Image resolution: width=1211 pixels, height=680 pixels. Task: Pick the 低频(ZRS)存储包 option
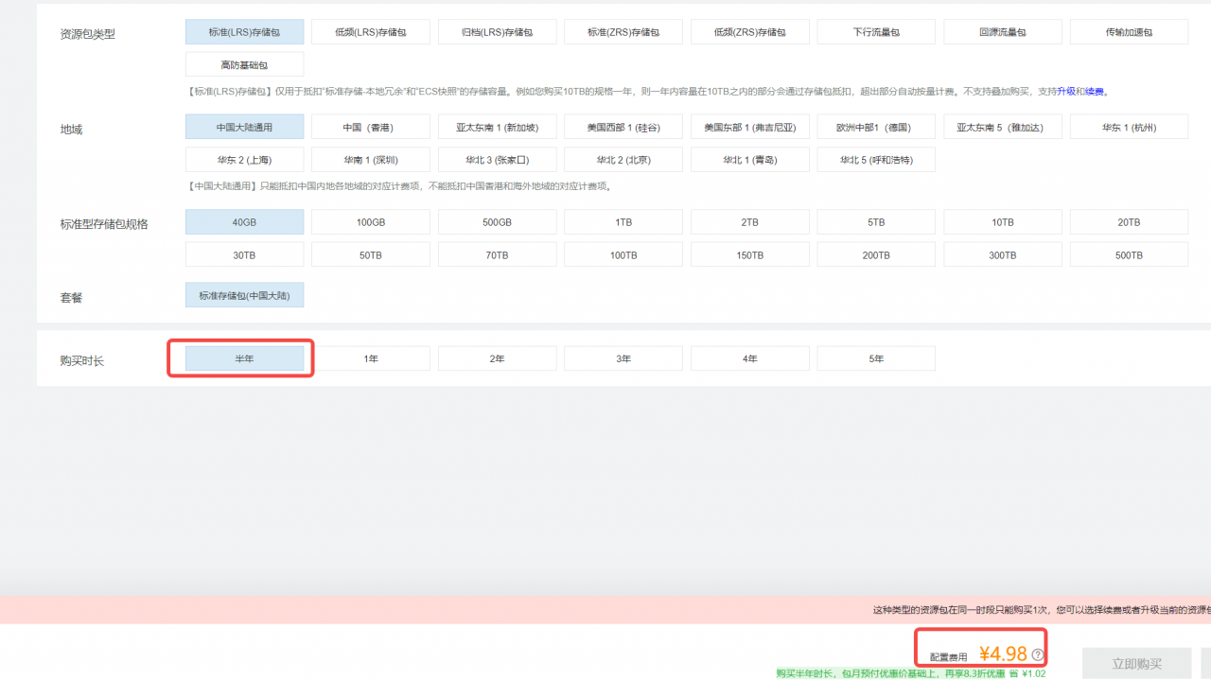(750, 32)
